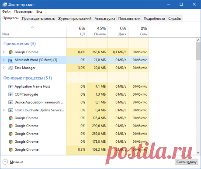Expand the Google Chrome app group
The height and width of the screenshot is (169, 201).
pyautogui.click(x=4, y=52)
